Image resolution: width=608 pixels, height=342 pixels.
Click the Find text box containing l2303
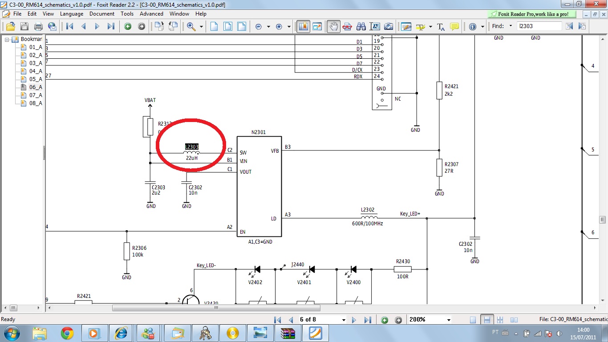point(539,26)
